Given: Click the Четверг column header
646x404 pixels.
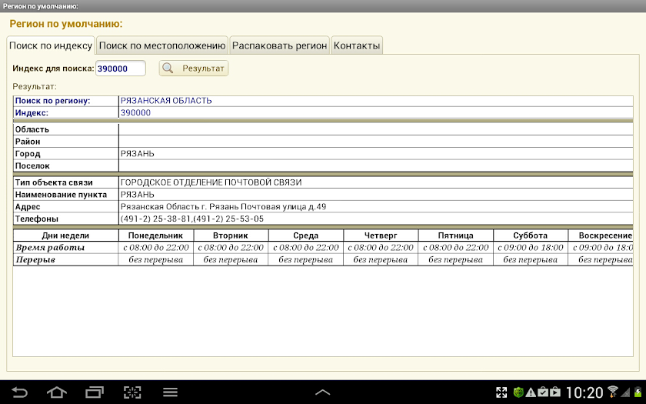Looking at the screenshot, I should point(381,235).
